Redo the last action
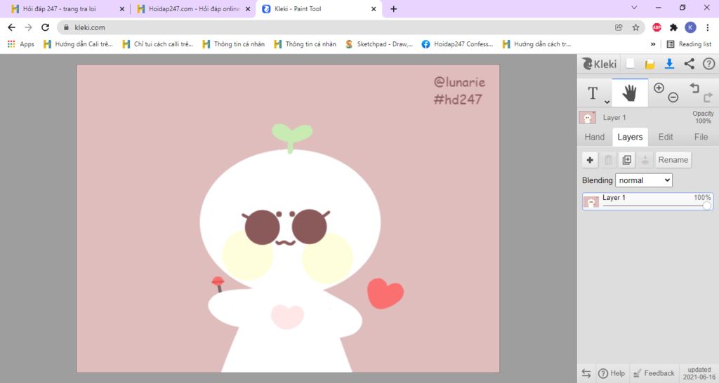 (x=708, y=97)
